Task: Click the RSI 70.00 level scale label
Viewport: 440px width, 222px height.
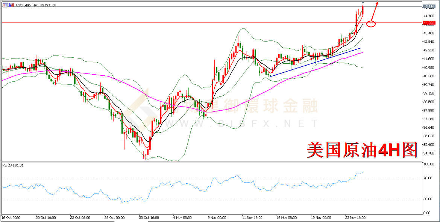Action: (x=427, y=178)
